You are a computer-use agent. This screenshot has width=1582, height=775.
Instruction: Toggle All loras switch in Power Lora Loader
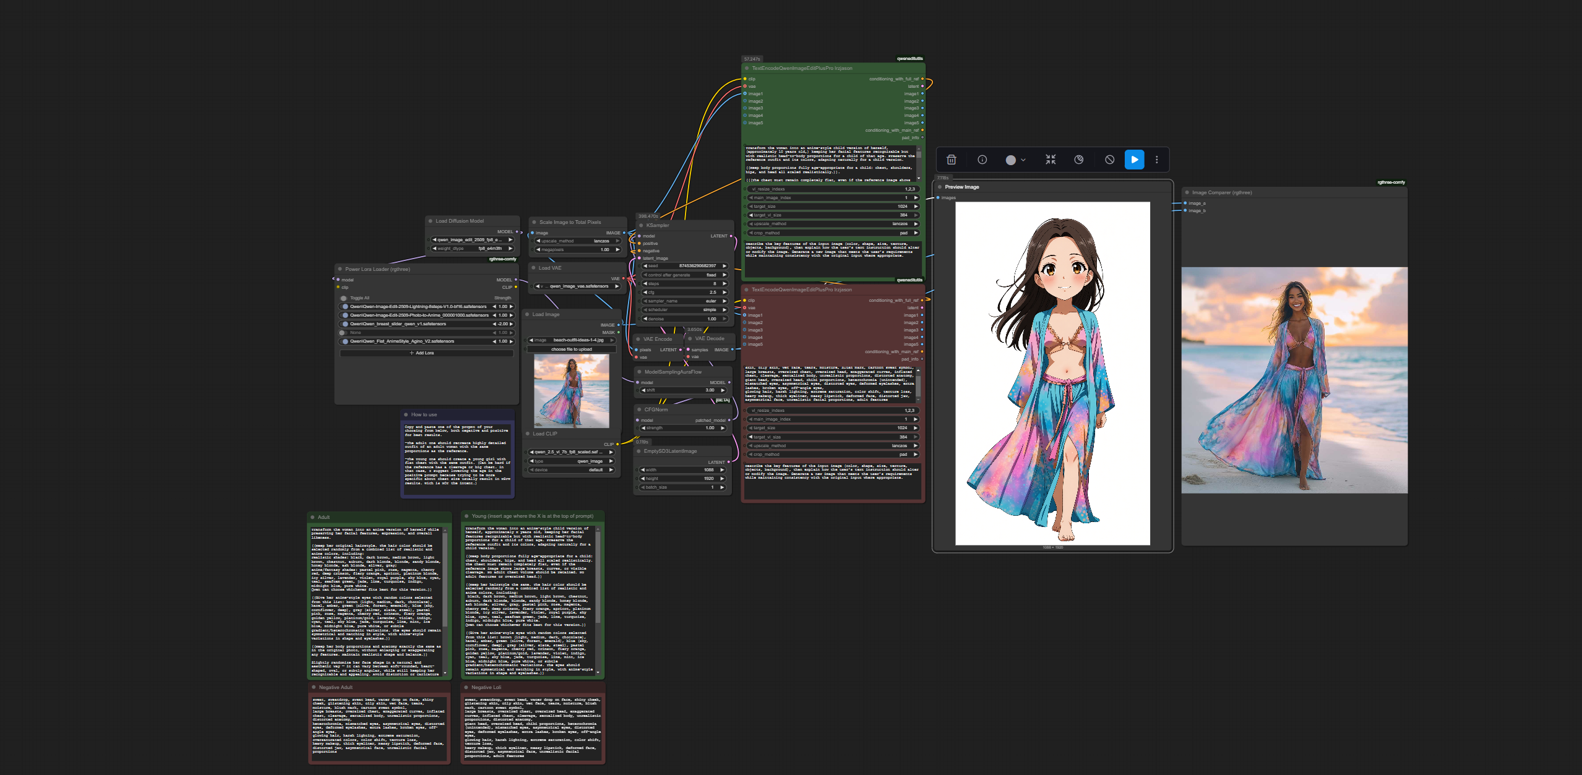click(x=344, y=298)
